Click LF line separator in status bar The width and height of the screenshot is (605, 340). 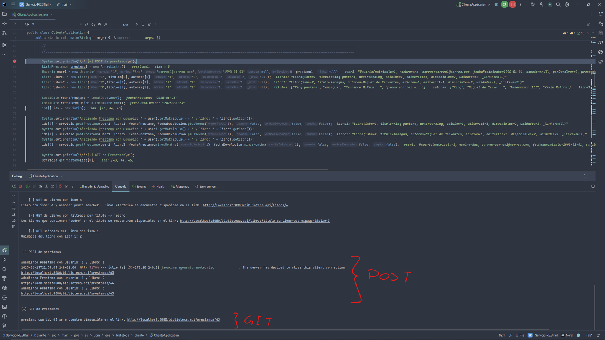[510, 335]
